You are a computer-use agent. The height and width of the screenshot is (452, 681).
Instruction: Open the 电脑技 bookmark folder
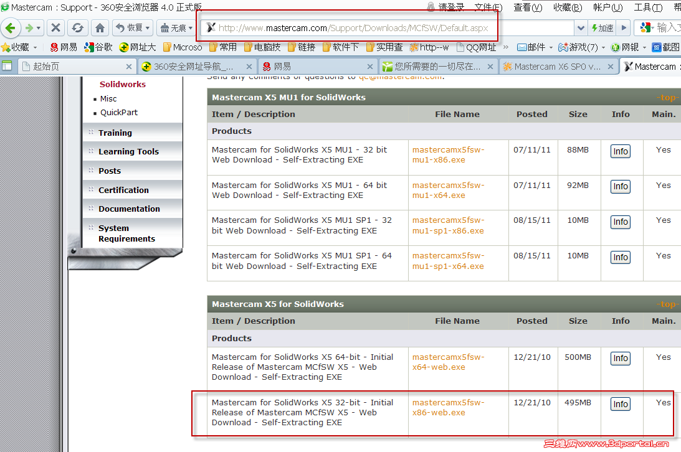click(262, 47)
